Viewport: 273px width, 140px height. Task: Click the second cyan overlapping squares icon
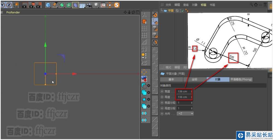click(x=144, y=92)
